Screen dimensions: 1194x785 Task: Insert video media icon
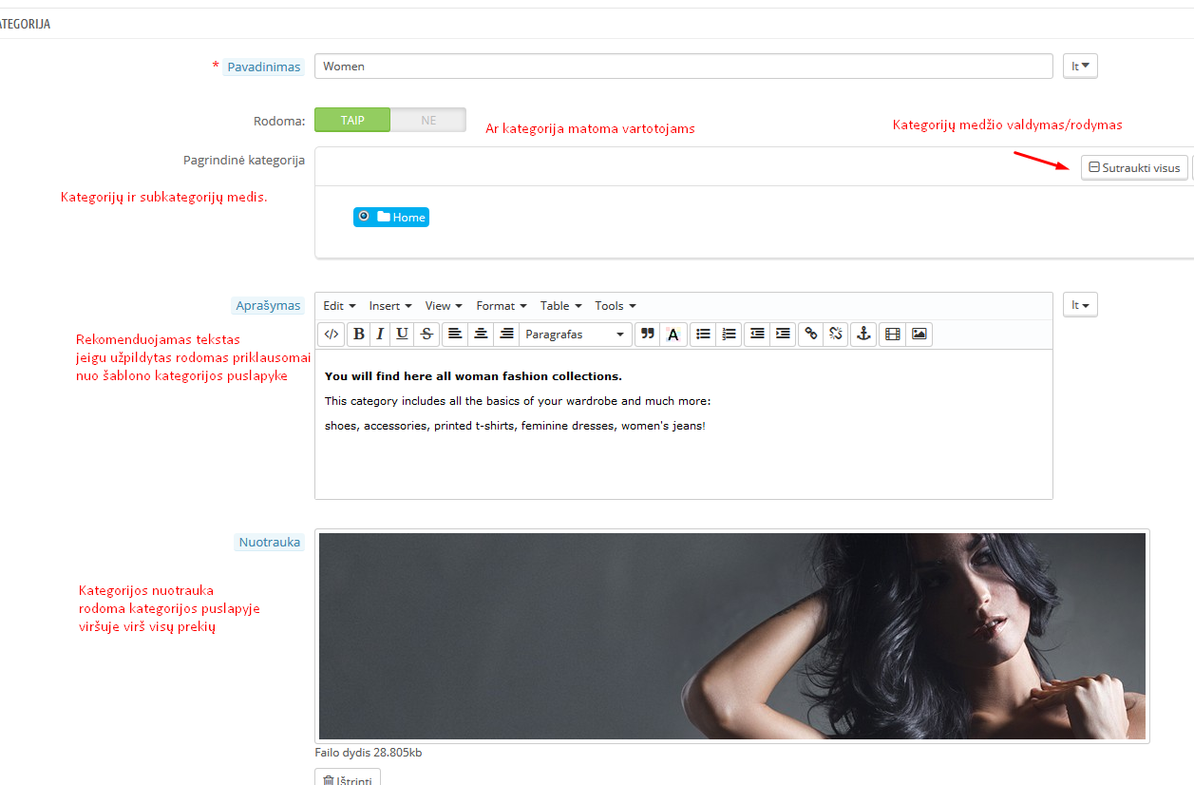point(892,334)
